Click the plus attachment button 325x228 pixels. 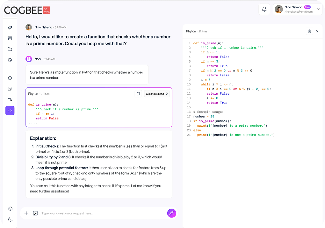pos(26,213)
